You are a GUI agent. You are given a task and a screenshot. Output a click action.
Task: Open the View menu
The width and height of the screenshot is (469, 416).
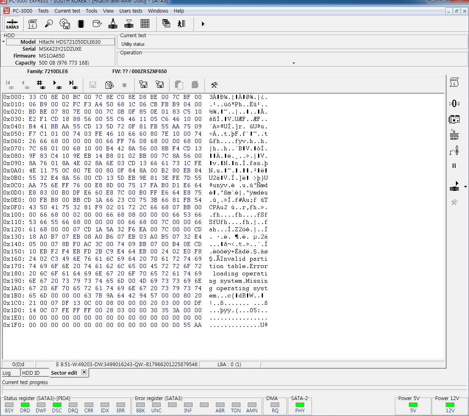click(x=108, y=11)
